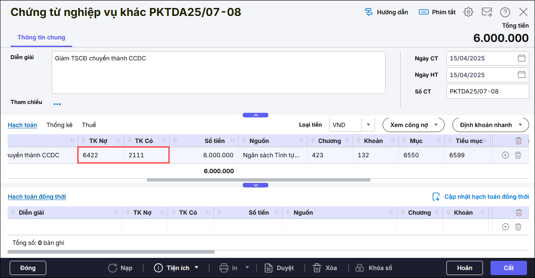Click the envelope feedback icon
This screenshot has width=535, height=278.
[x=487, y=12]
